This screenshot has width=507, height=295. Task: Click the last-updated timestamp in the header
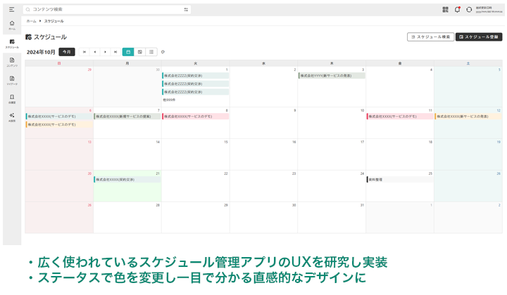coord(489,10)
